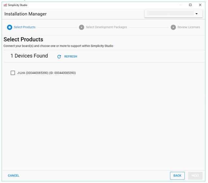The image size is (208, 183).
Task: Click the Select Products step circle icon
Action: (9, 27)
